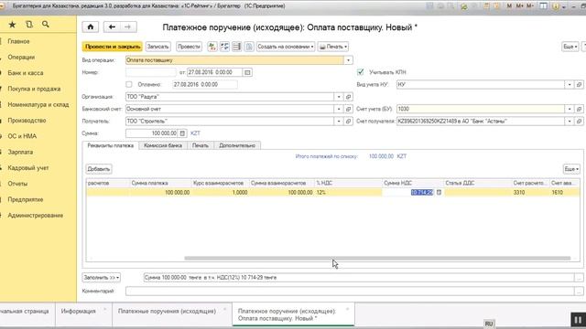Image resolution: width=586 pixels, height=329 pixels.
Task: Expand the Счет учета (БУ) dropdown arrow
Action: coord(570,109)
